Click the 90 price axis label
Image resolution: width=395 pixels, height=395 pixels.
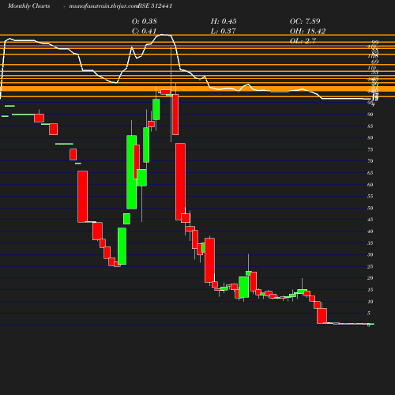coord(371,115)
